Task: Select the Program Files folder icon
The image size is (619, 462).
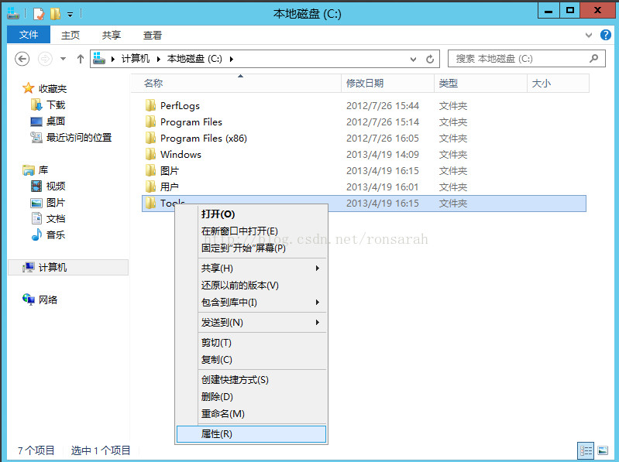Action: 150,121
